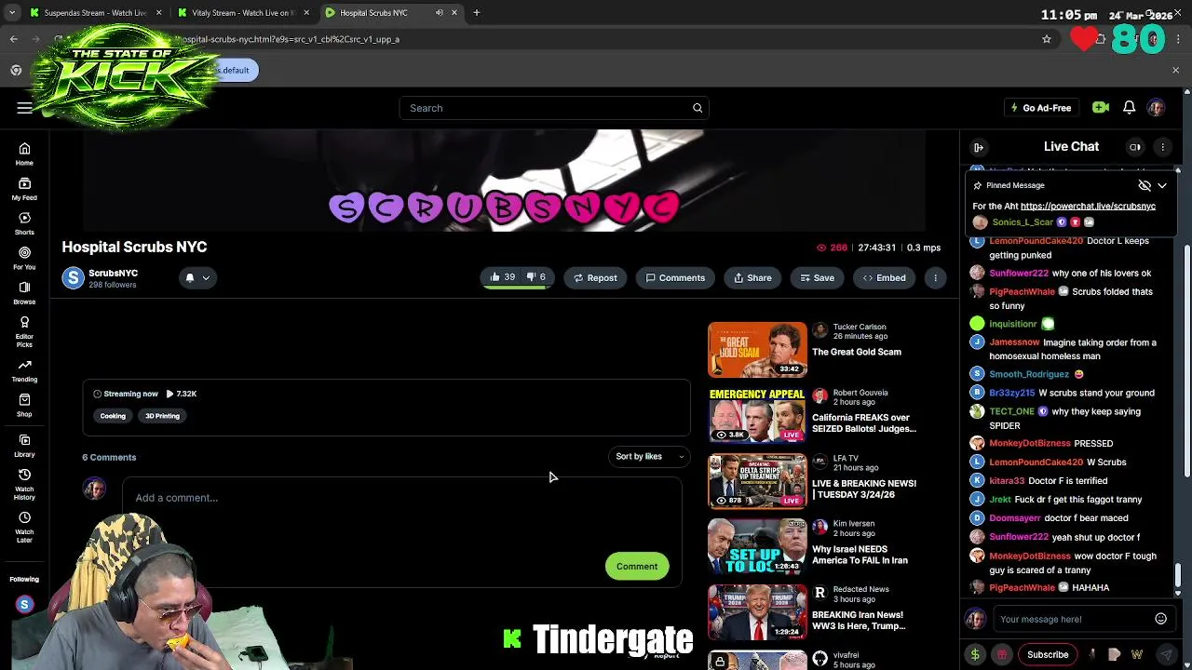Screen dimensions: 1192x670
Task: Click the Embed button
Action: click(x=884, y=277)
